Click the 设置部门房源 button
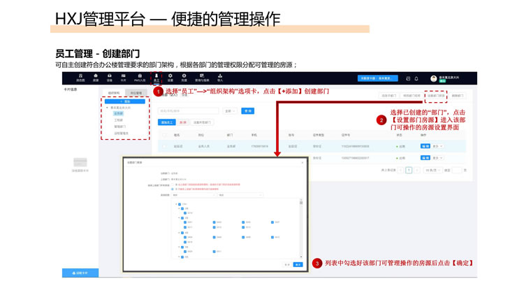The height and width of the screenshot is (295, 524). pos(436,96)
